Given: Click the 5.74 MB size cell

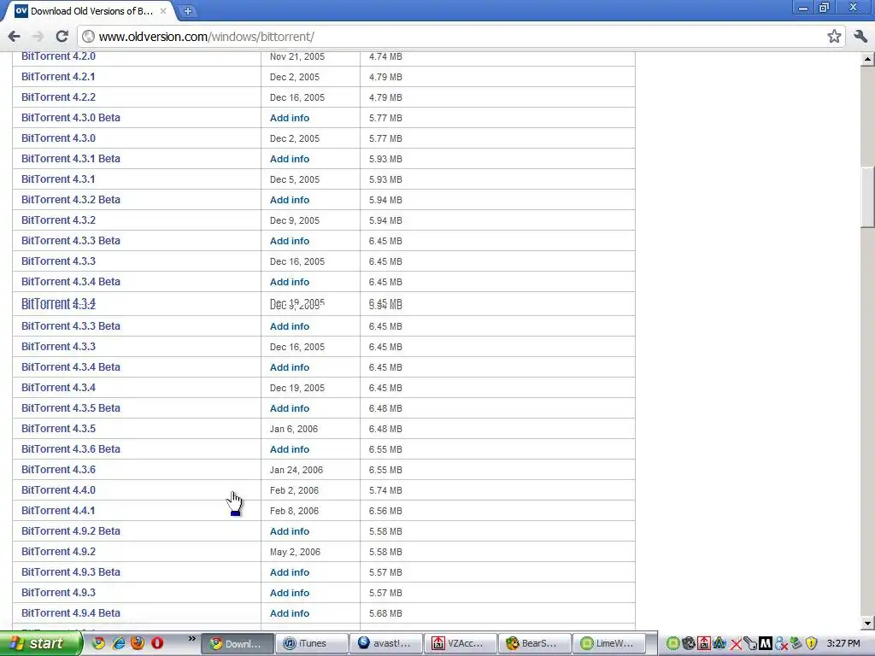Looking at the screenshot, I should point(385,490).
